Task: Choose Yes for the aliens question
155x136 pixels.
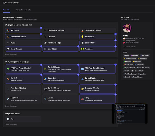Action: 23,119
